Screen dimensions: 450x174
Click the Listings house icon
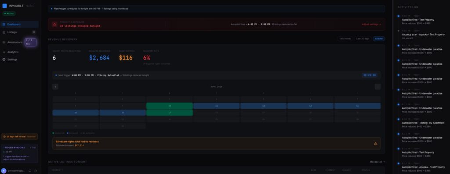pyautogui.click(x=4, y=32)
